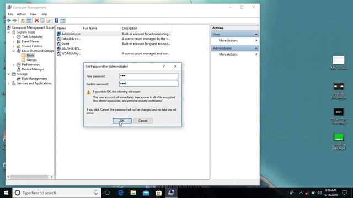Toggle the Show/Hide Action Pane icon
The width and height of the screenshot is (353, 198).
[63, 21]
